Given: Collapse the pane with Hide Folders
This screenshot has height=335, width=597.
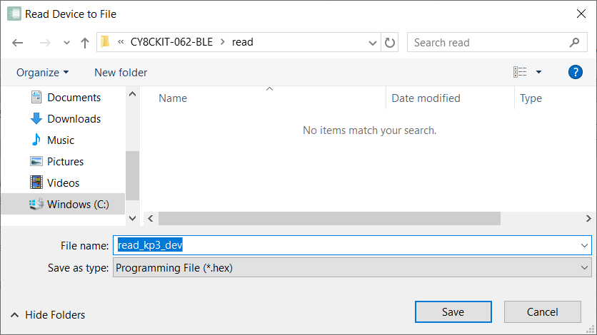Looking at the screenshot, I should (x=48, y=315).
